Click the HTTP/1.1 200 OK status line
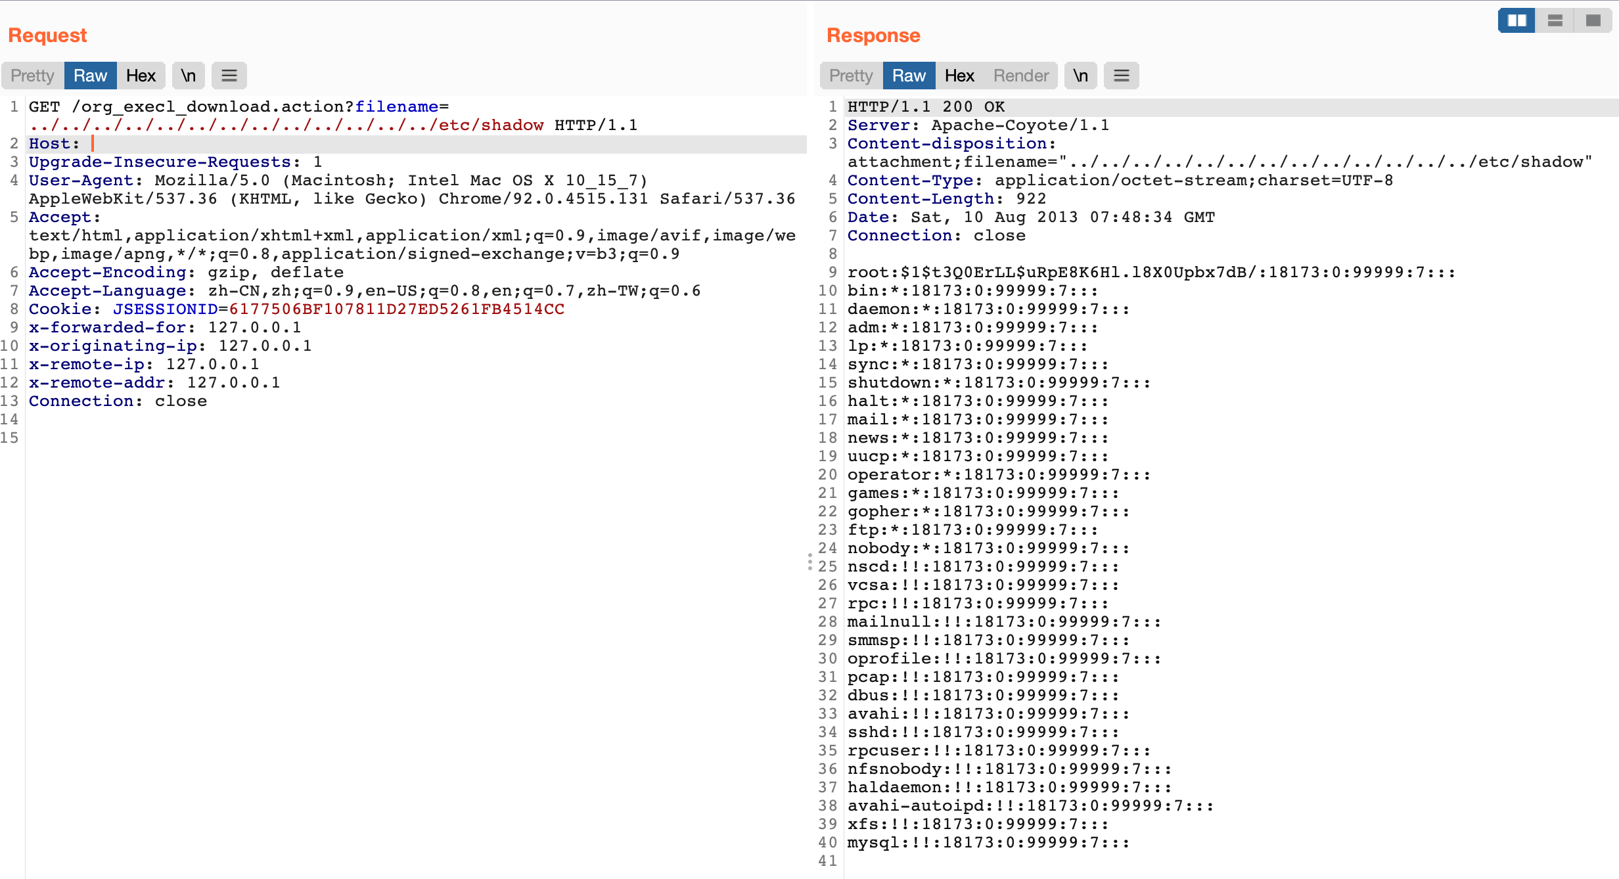The height and width of the screenshot is (879, 1619). [925, 107]
